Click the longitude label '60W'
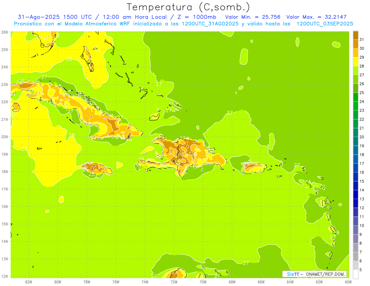This screenshot has height=286, width=370. pos(348,282)
